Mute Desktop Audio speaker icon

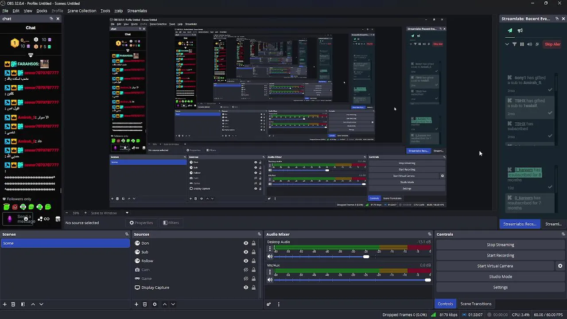point(270,257)
